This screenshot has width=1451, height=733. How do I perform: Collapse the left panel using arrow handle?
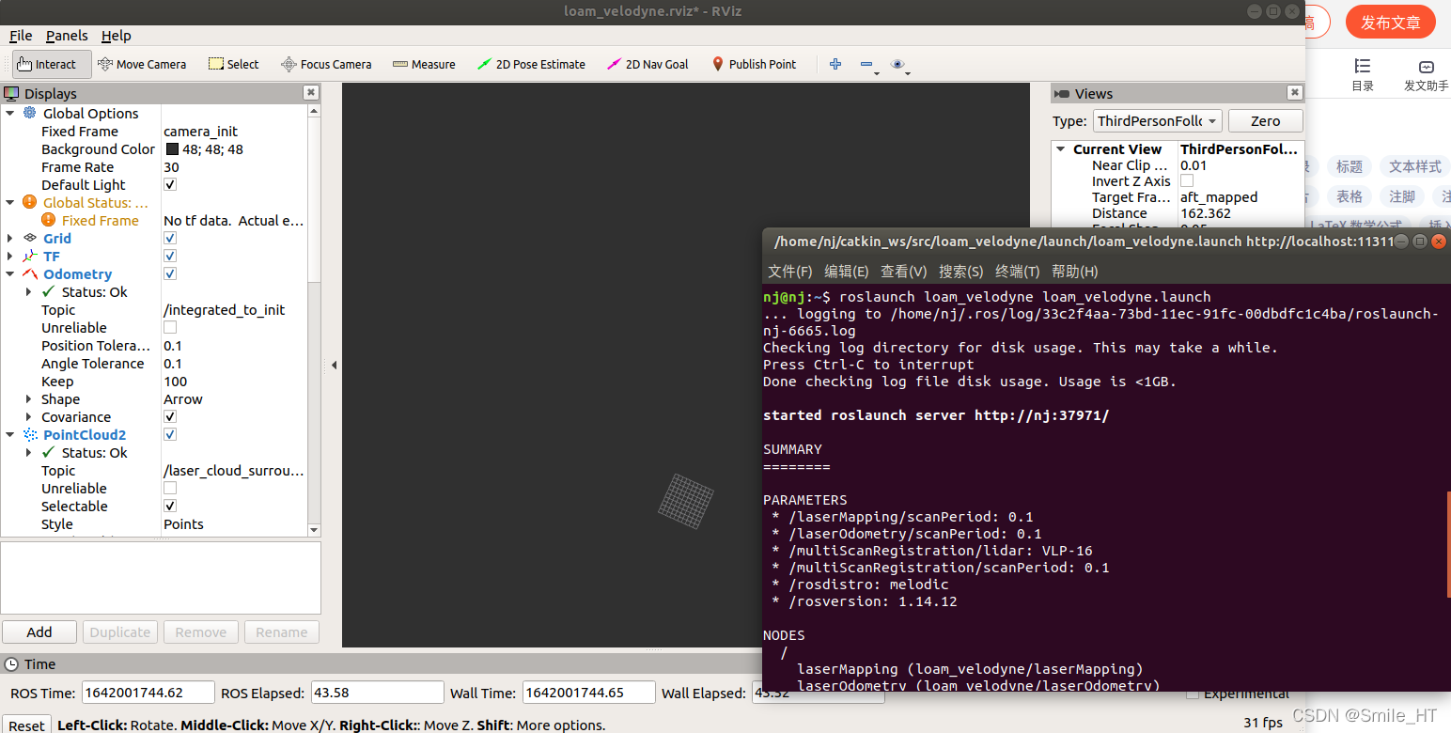(x=334, y=365)
